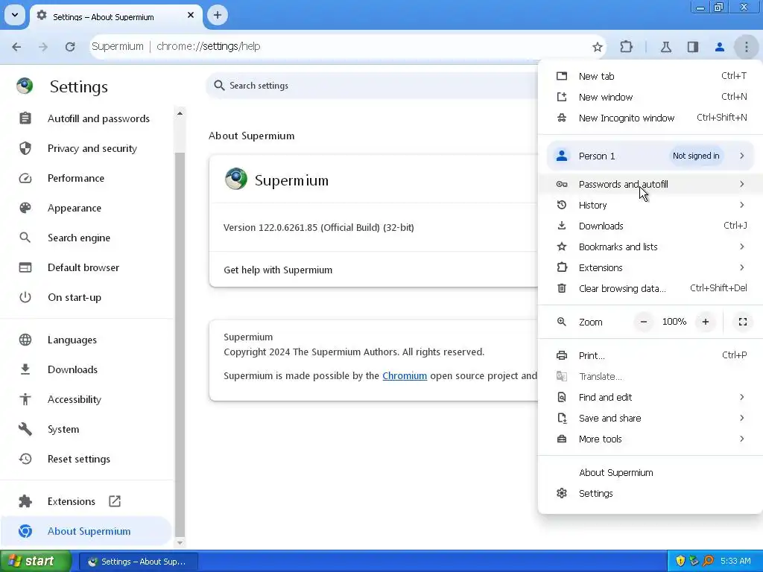This screenshot has height=572, width=763.
Task: Open Settings from the browser menu
Action: click(650, 494)
